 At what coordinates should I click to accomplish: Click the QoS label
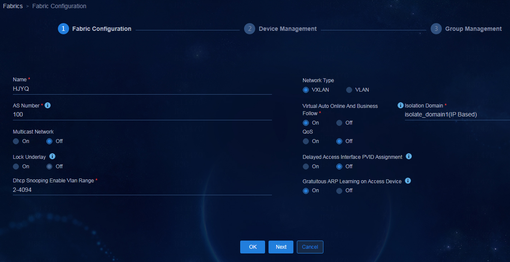(x=308, y=132)
